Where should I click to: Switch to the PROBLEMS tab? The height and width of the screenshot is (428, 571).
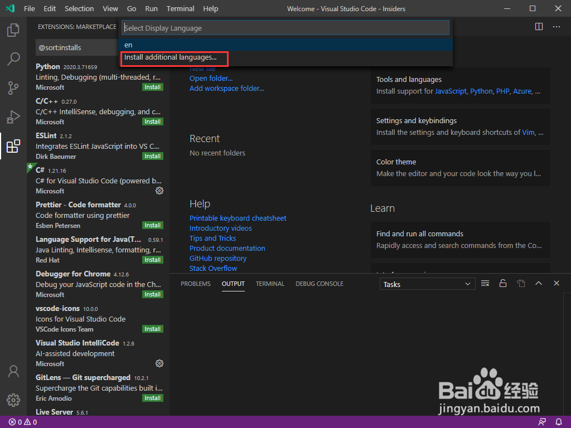click(x=196, y=284)
